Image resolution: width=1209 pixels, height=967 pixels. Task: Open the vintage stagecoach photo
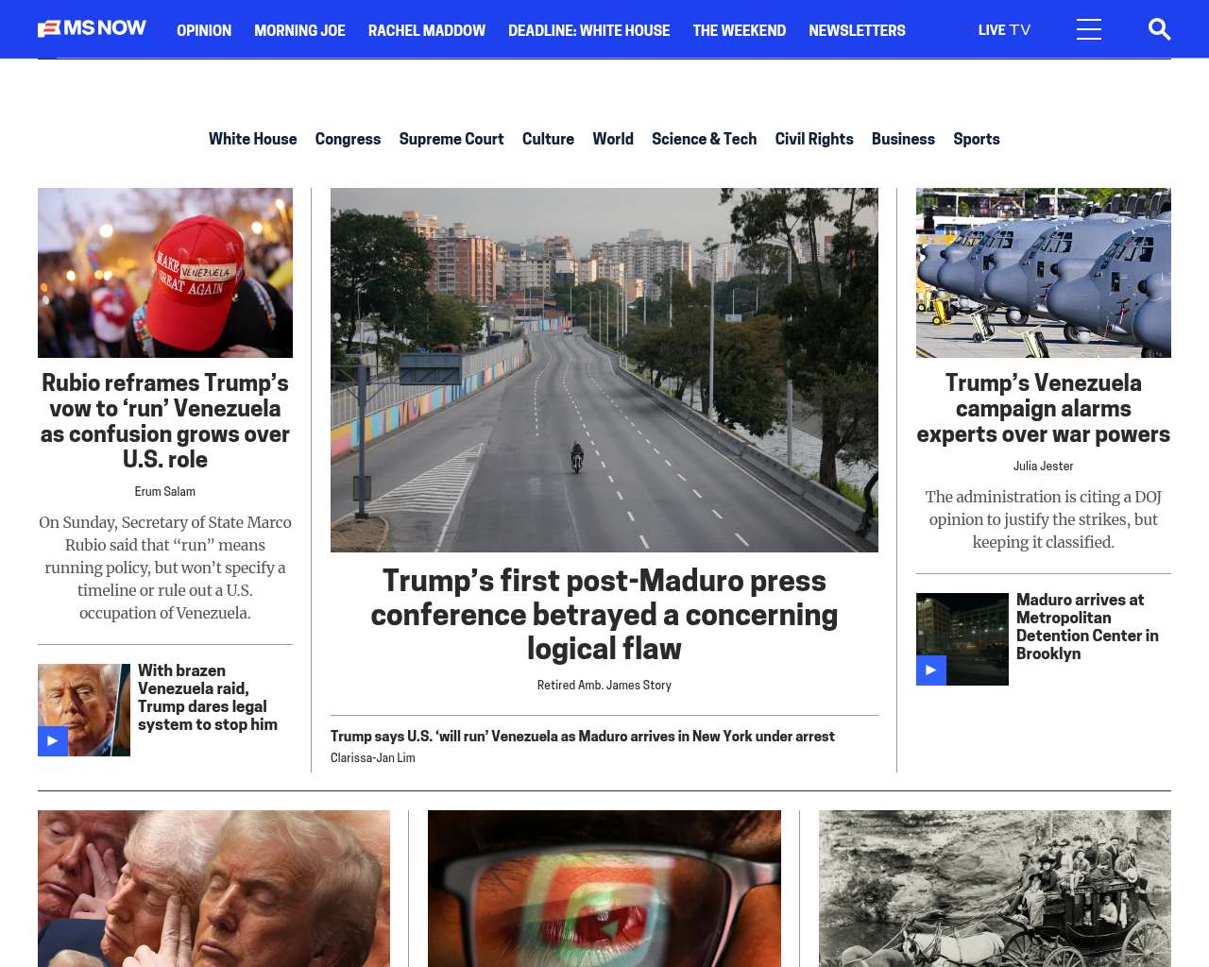[995, 889]
